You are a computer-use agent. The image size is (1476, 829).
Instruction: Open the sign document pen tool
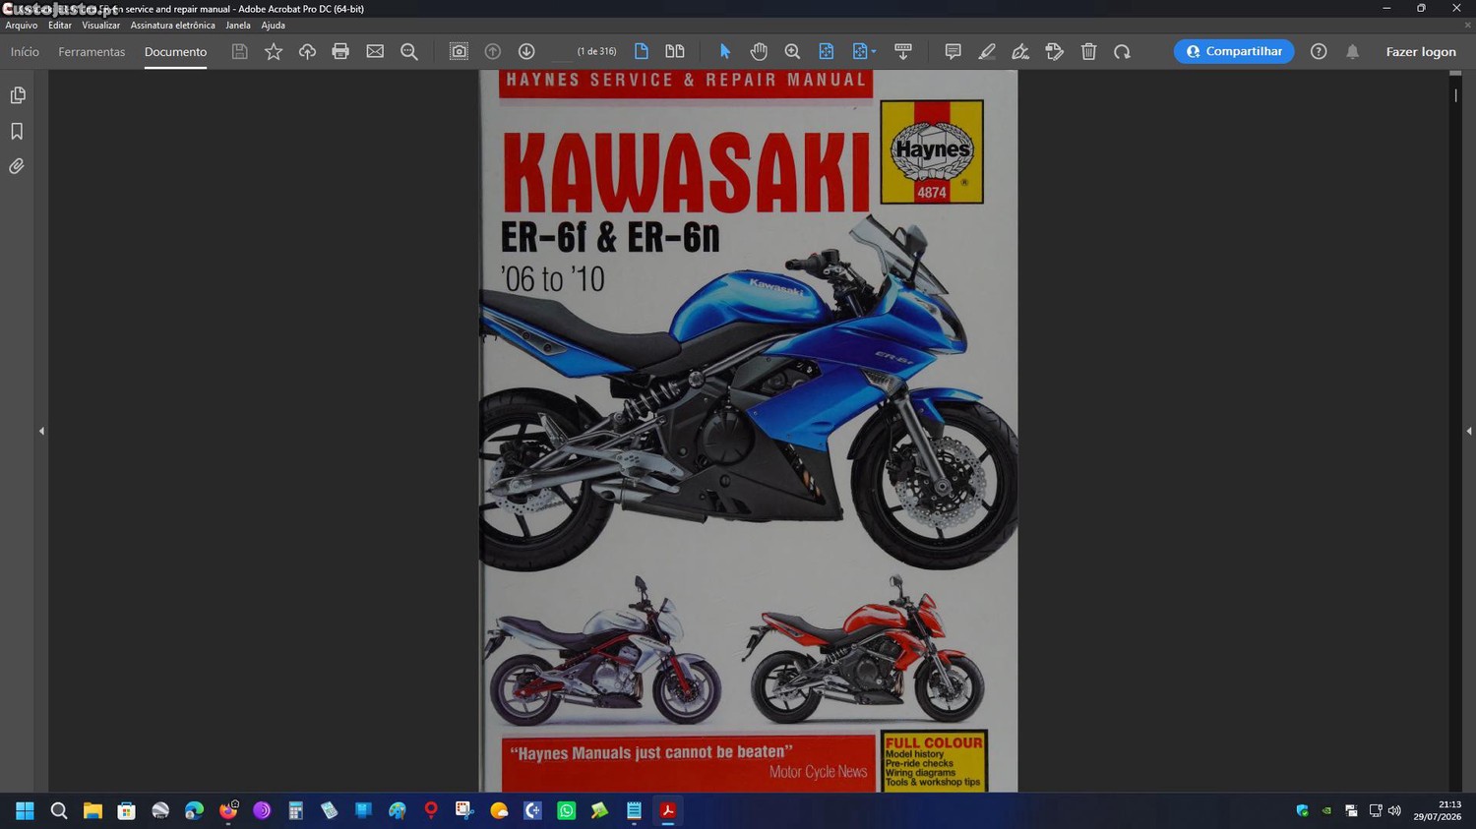(x=1020, y=51)
